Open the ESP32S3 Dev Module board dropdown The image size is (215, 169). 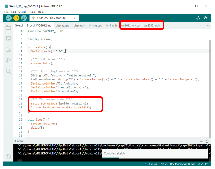point(54,18)
